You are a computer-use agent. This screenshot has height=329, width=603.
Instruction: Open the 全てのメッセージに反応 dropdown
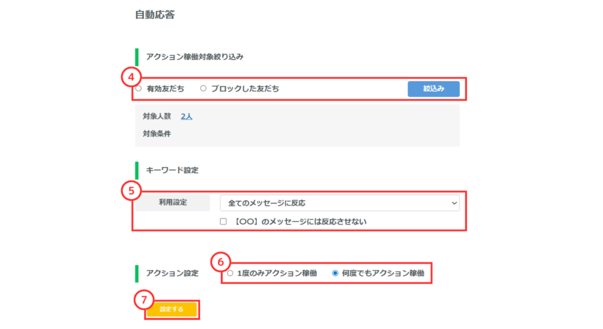tap(339, 203)
